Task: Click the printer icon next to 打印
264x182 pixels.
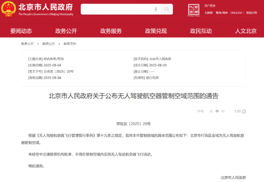Action: (x=244, y=111)
